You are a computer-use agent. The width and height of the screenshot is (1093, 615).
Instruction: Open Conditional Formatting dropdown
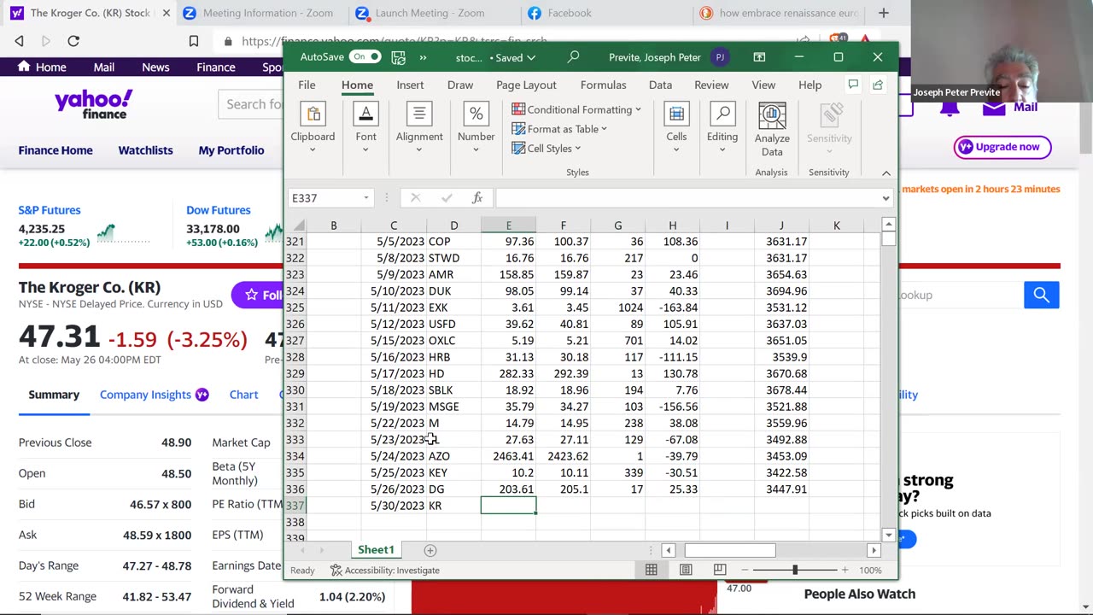coord(576,109)
